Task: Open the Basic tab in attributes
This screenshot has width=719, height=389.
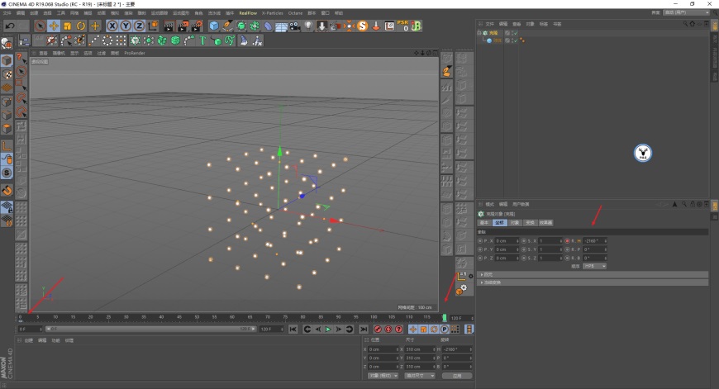Action: 484,223
